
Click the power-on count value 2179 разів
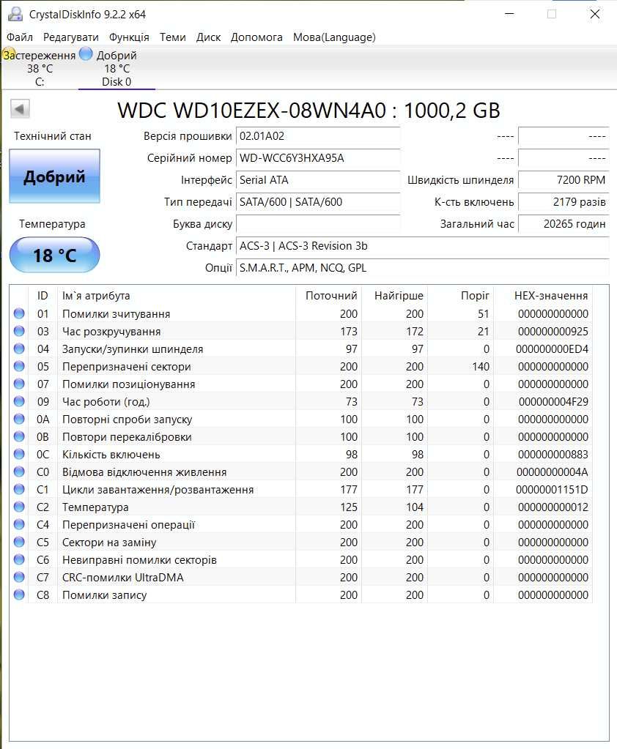coord(564,202)
